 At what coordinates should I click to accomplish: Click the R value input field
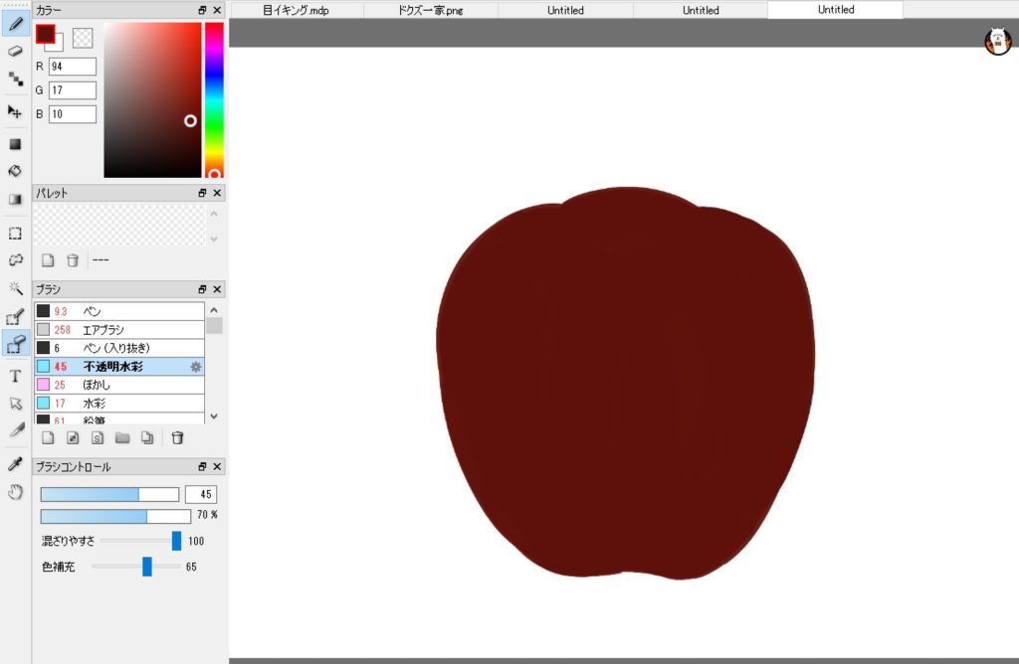click(73, 67)
